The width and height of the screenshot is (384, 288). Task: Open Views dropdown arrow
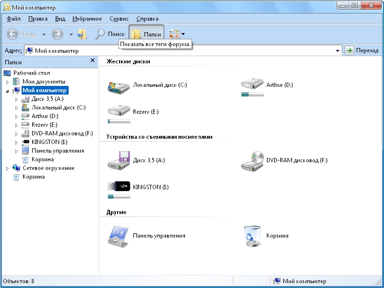click(x=183, y=34)
